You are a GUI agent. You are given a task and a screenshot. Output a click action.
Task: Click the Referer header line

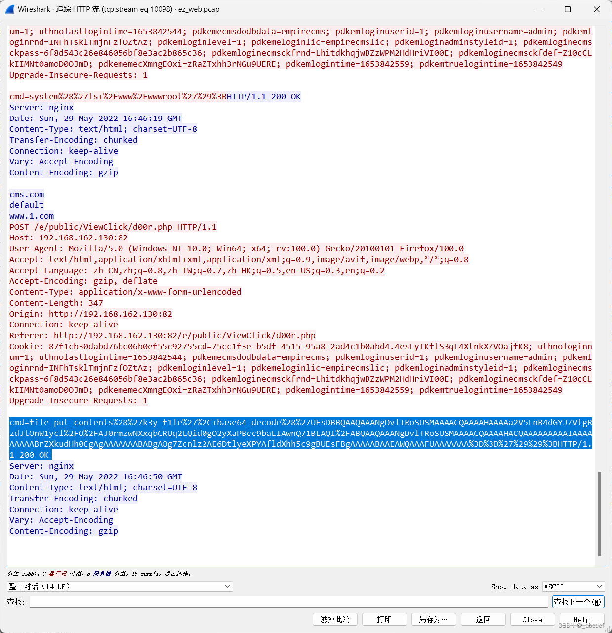point(163,336)
